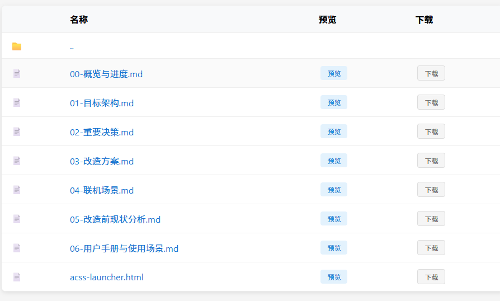This screenshot has height=301, width=500.
Task: Click file icon for 04-联机场景.md
Action: [17, 190]
